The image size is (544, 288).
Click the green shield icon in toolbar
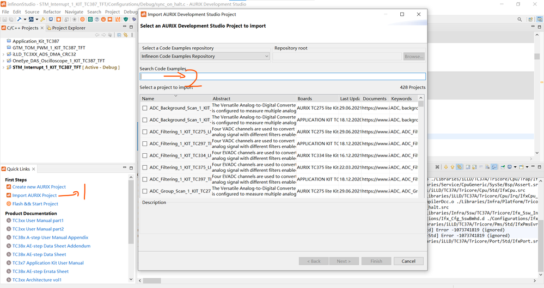(126, 20)
